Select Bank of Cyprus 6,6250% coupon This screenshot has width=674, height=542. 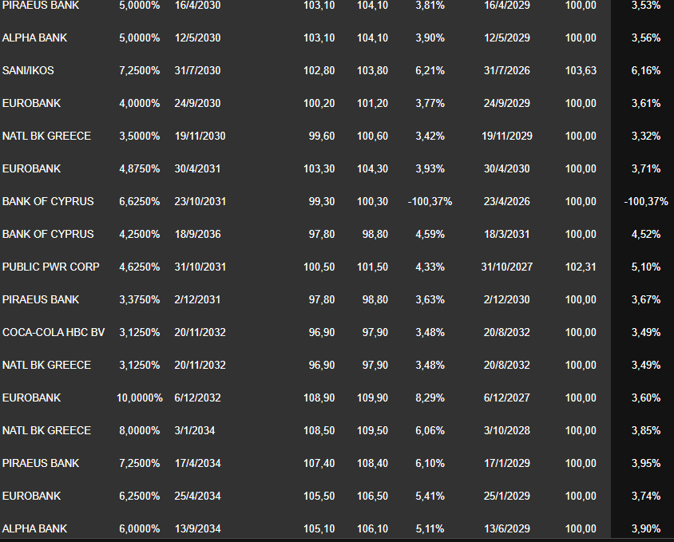tap(139, 201)
